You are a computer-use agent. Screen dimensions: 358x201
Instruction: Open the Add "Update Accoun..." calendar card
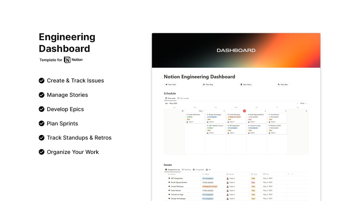(x=215, y=129)
